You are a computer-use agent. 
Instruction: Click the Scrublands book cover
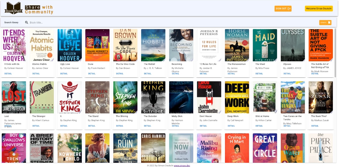[153, 148]
